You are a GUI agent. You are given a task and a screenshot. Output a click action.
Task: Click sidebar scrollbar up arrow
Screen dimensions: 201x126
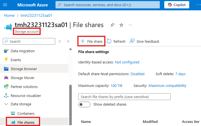click(x=70, y=49)
